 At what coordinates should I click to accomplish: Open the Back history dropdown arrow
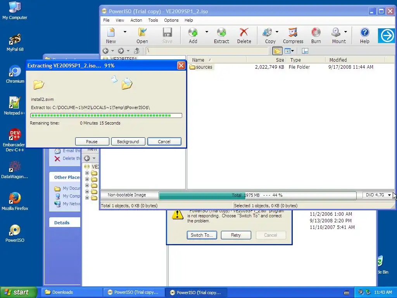(x=113, y=51)
